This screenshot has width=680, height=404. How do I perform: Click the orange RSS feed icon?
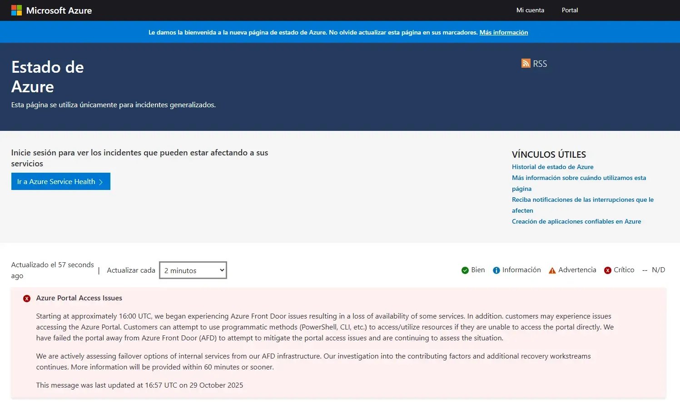point(526,64)
